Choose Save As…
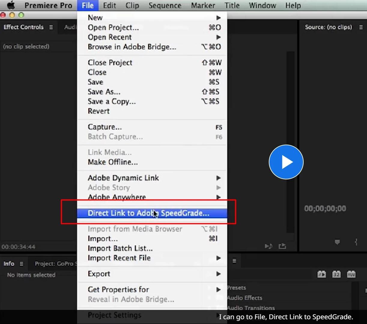Image resolution: width=367 pixels, height=324 pixels. pyautogui.click(x=152, y=92)
